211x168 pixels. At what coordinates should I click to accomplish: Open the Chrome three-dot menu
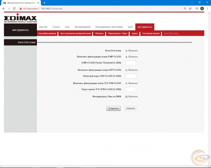(x=207, y=8)
